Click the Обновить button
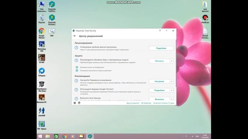Screen dimensions: 248x139 tap(159, 61)
